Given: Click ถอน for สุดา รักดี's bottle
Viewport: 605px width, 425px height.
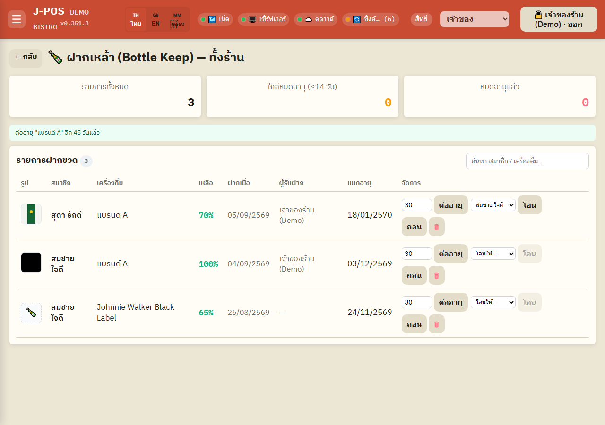Looking at the screenshot, I should coord(414,227).
